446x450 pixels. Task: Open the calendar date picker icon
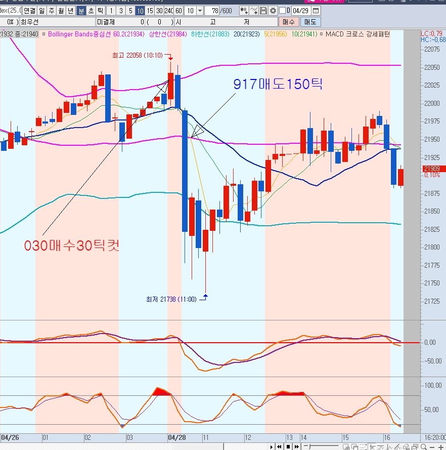coord(316,11)
